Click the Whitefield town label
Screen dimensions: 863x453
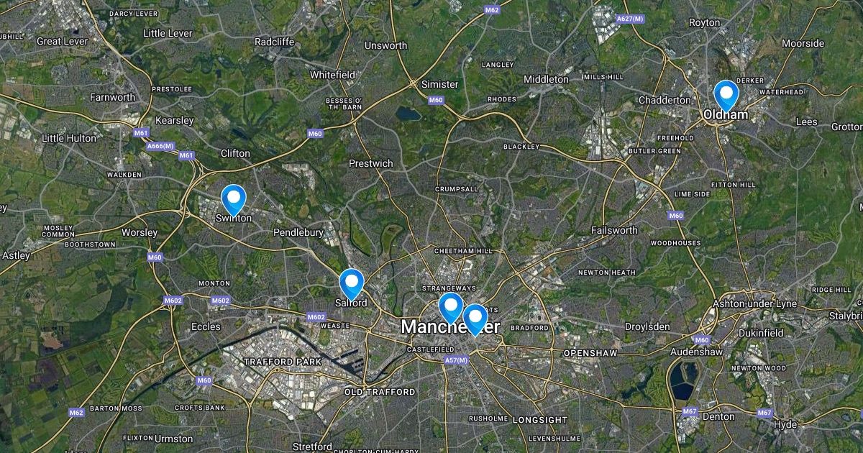(x=332, y=74)
